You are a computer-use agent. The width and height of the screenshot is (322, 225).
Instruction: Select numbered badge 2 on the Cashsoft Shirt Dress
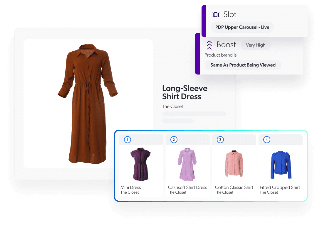(x=173, y=140)
